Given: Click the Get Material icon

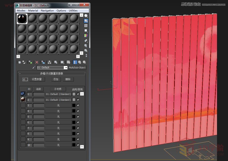Looking at the screenshot, I should click(19, 62).
